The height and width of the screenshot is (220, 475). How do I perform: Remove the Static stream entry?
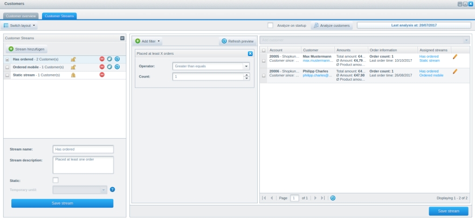(102, 75)
